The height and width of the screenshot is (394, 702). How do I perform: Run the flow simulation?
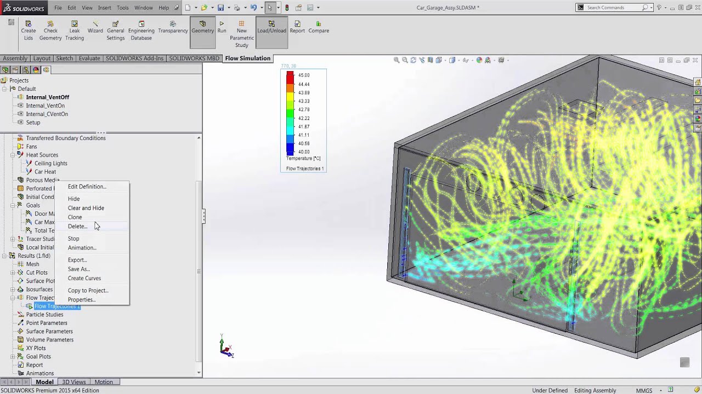[222, 27]
